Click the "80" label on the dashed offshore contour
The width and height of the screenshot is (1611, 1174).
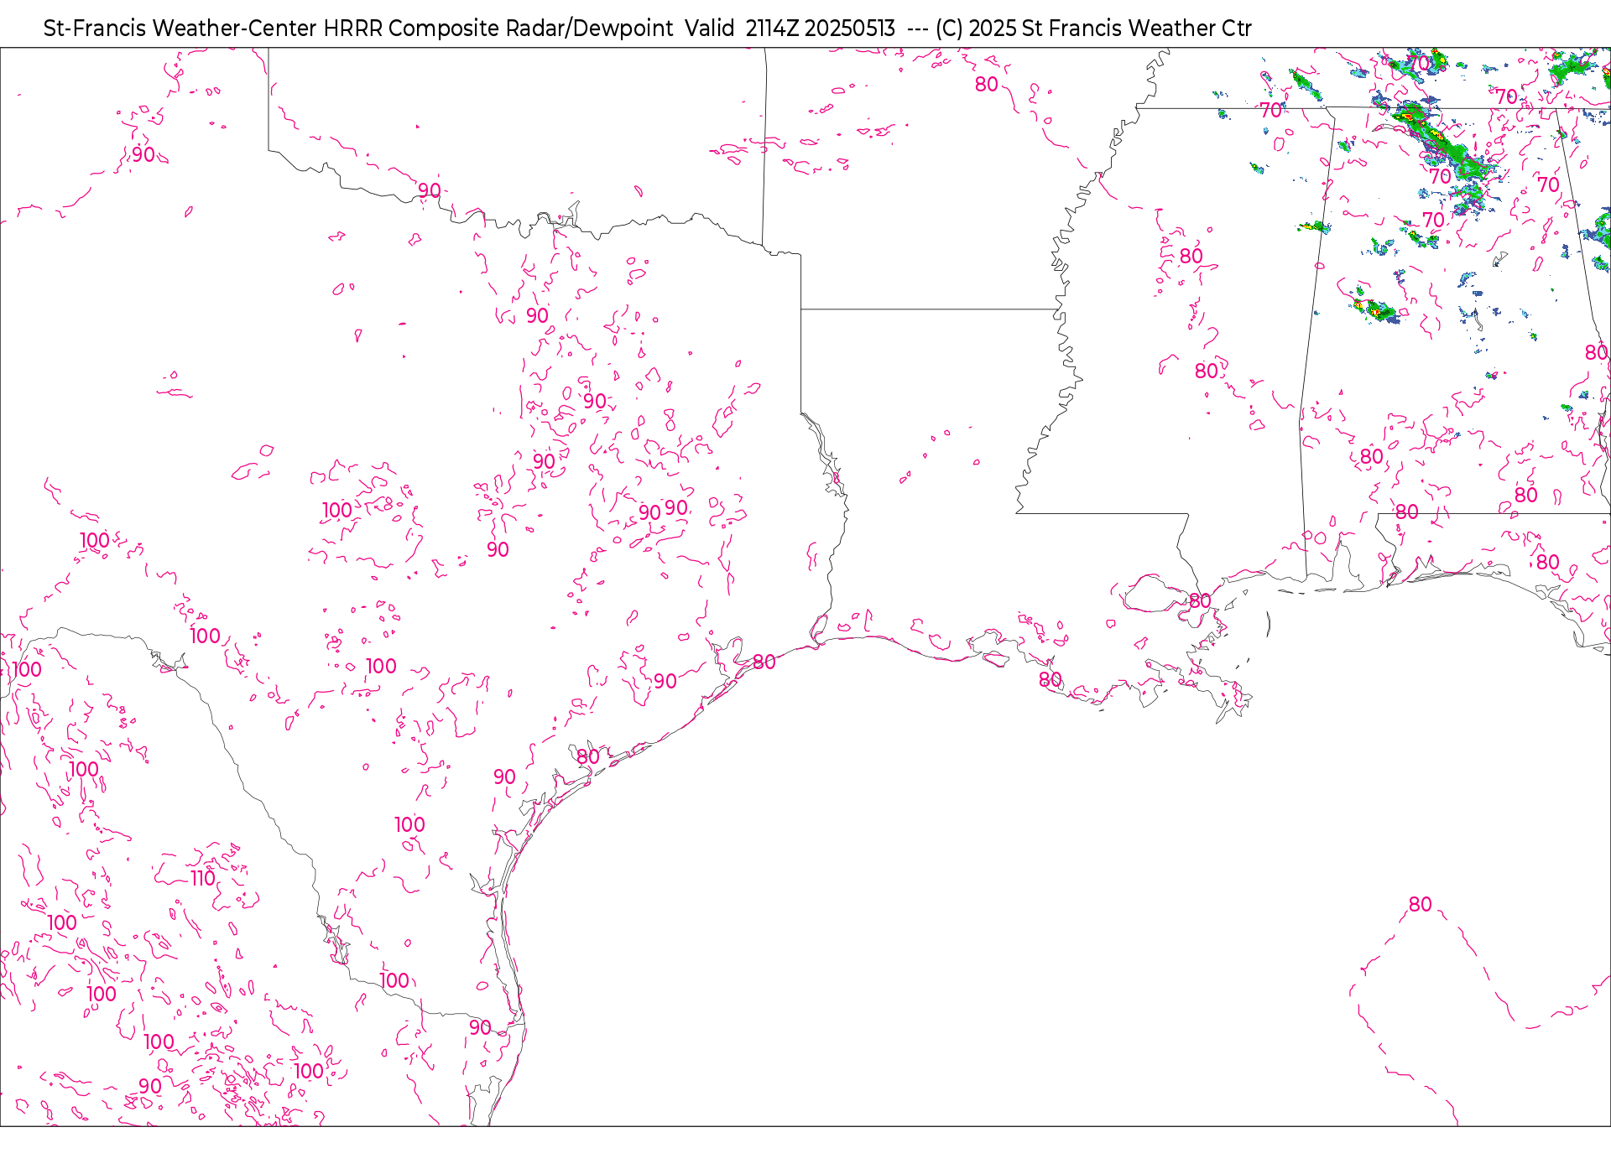tap(1420, 904)
